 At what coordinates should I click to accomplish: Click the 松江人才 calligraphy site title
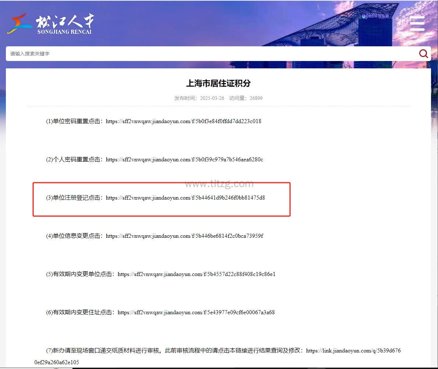[65, 21]
